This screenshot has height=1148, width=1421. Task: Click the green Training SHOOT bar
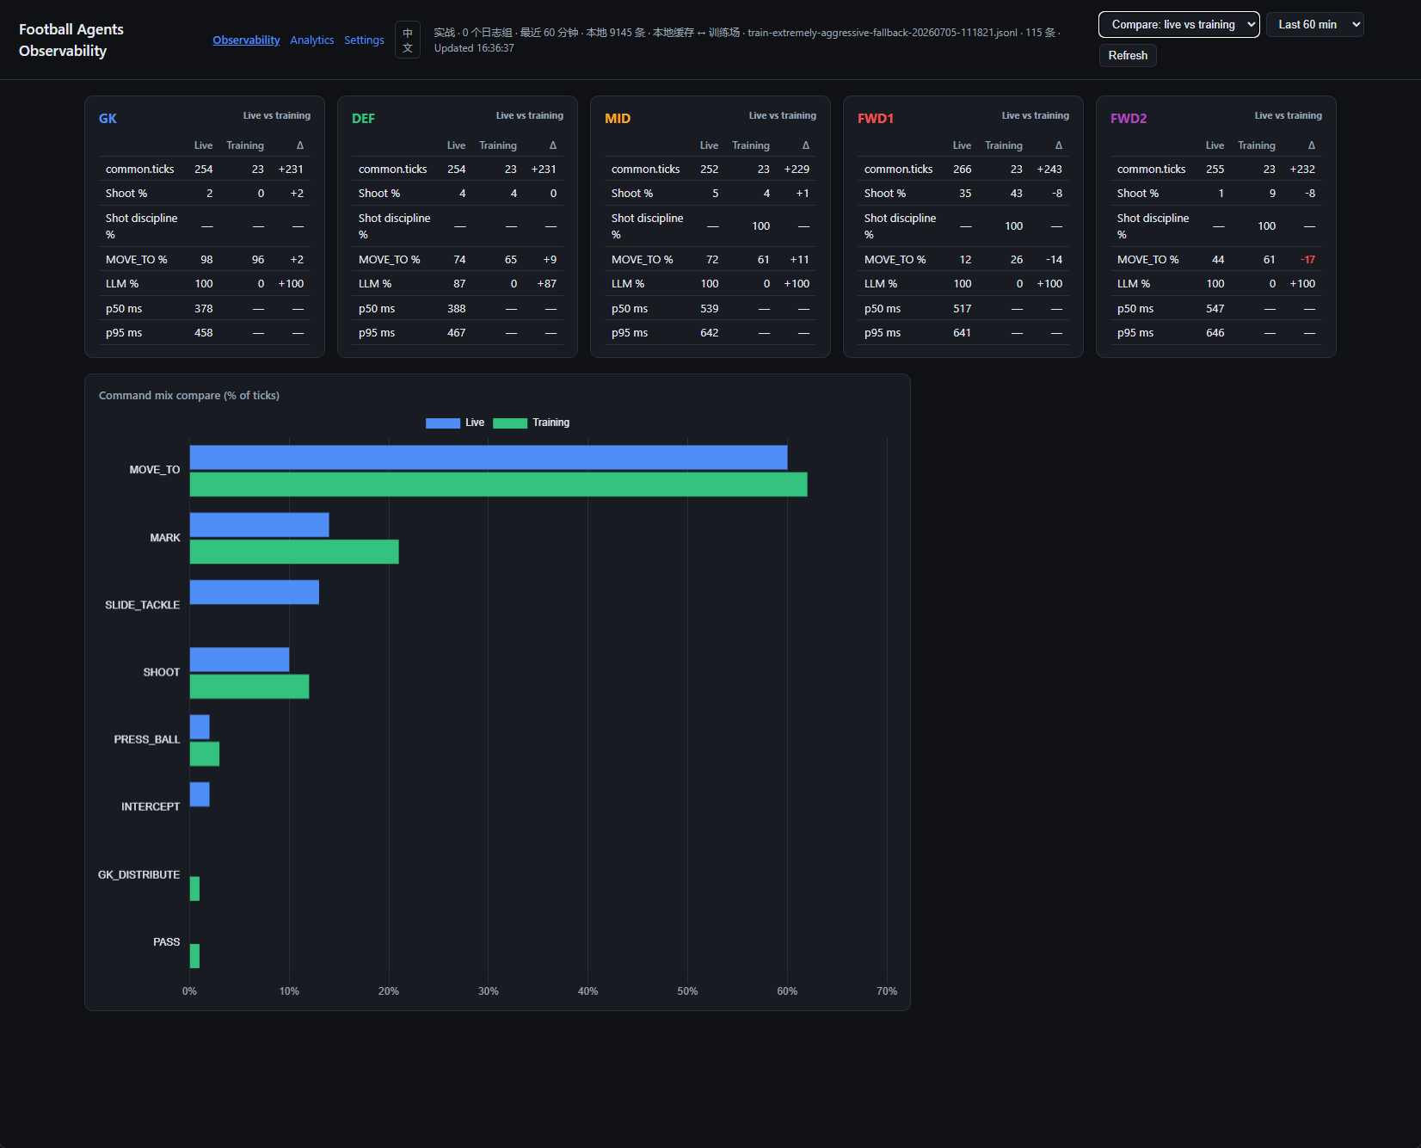pyautogui.click(x=249, y=687)
